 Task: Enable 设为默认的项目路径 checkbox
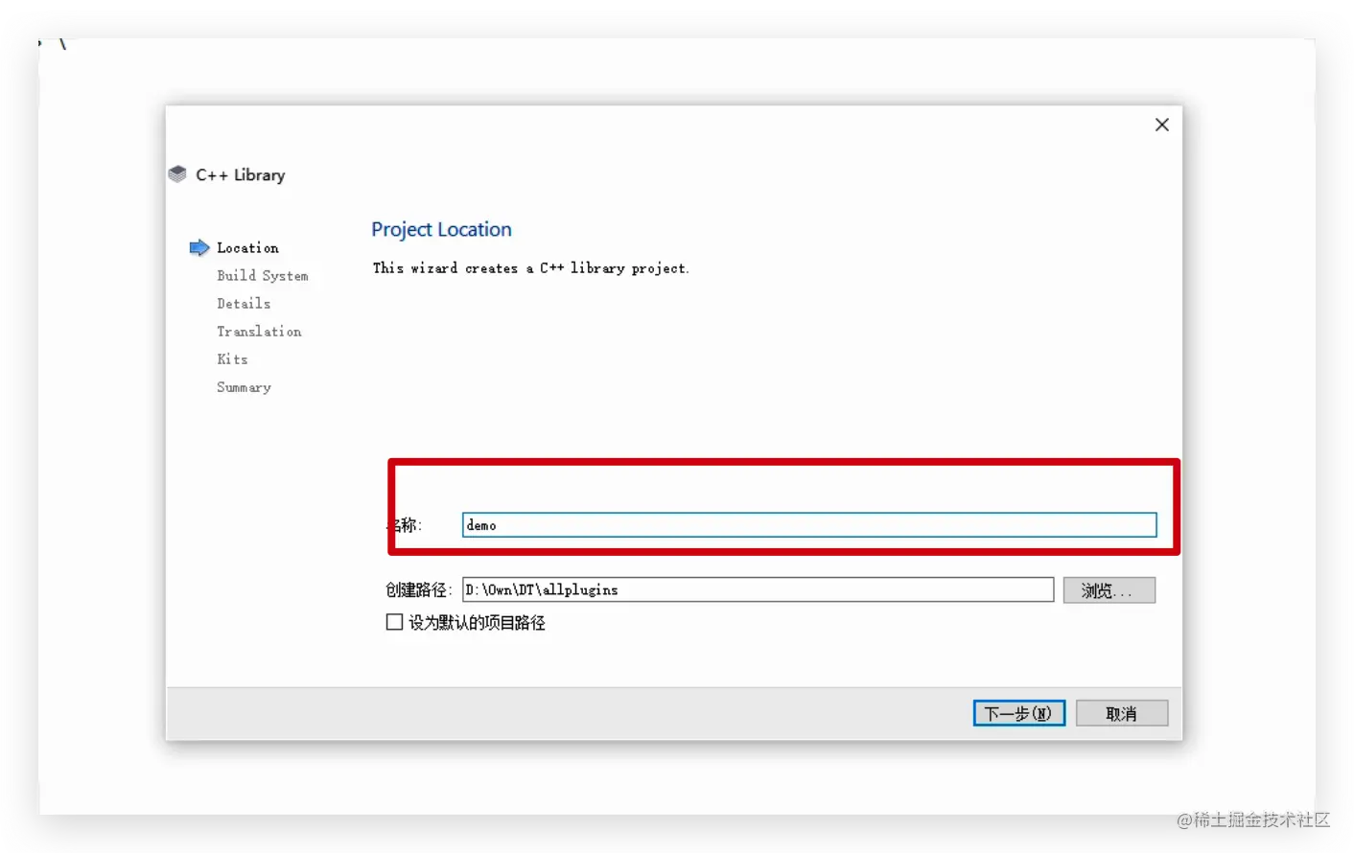(x=394, y=622)
